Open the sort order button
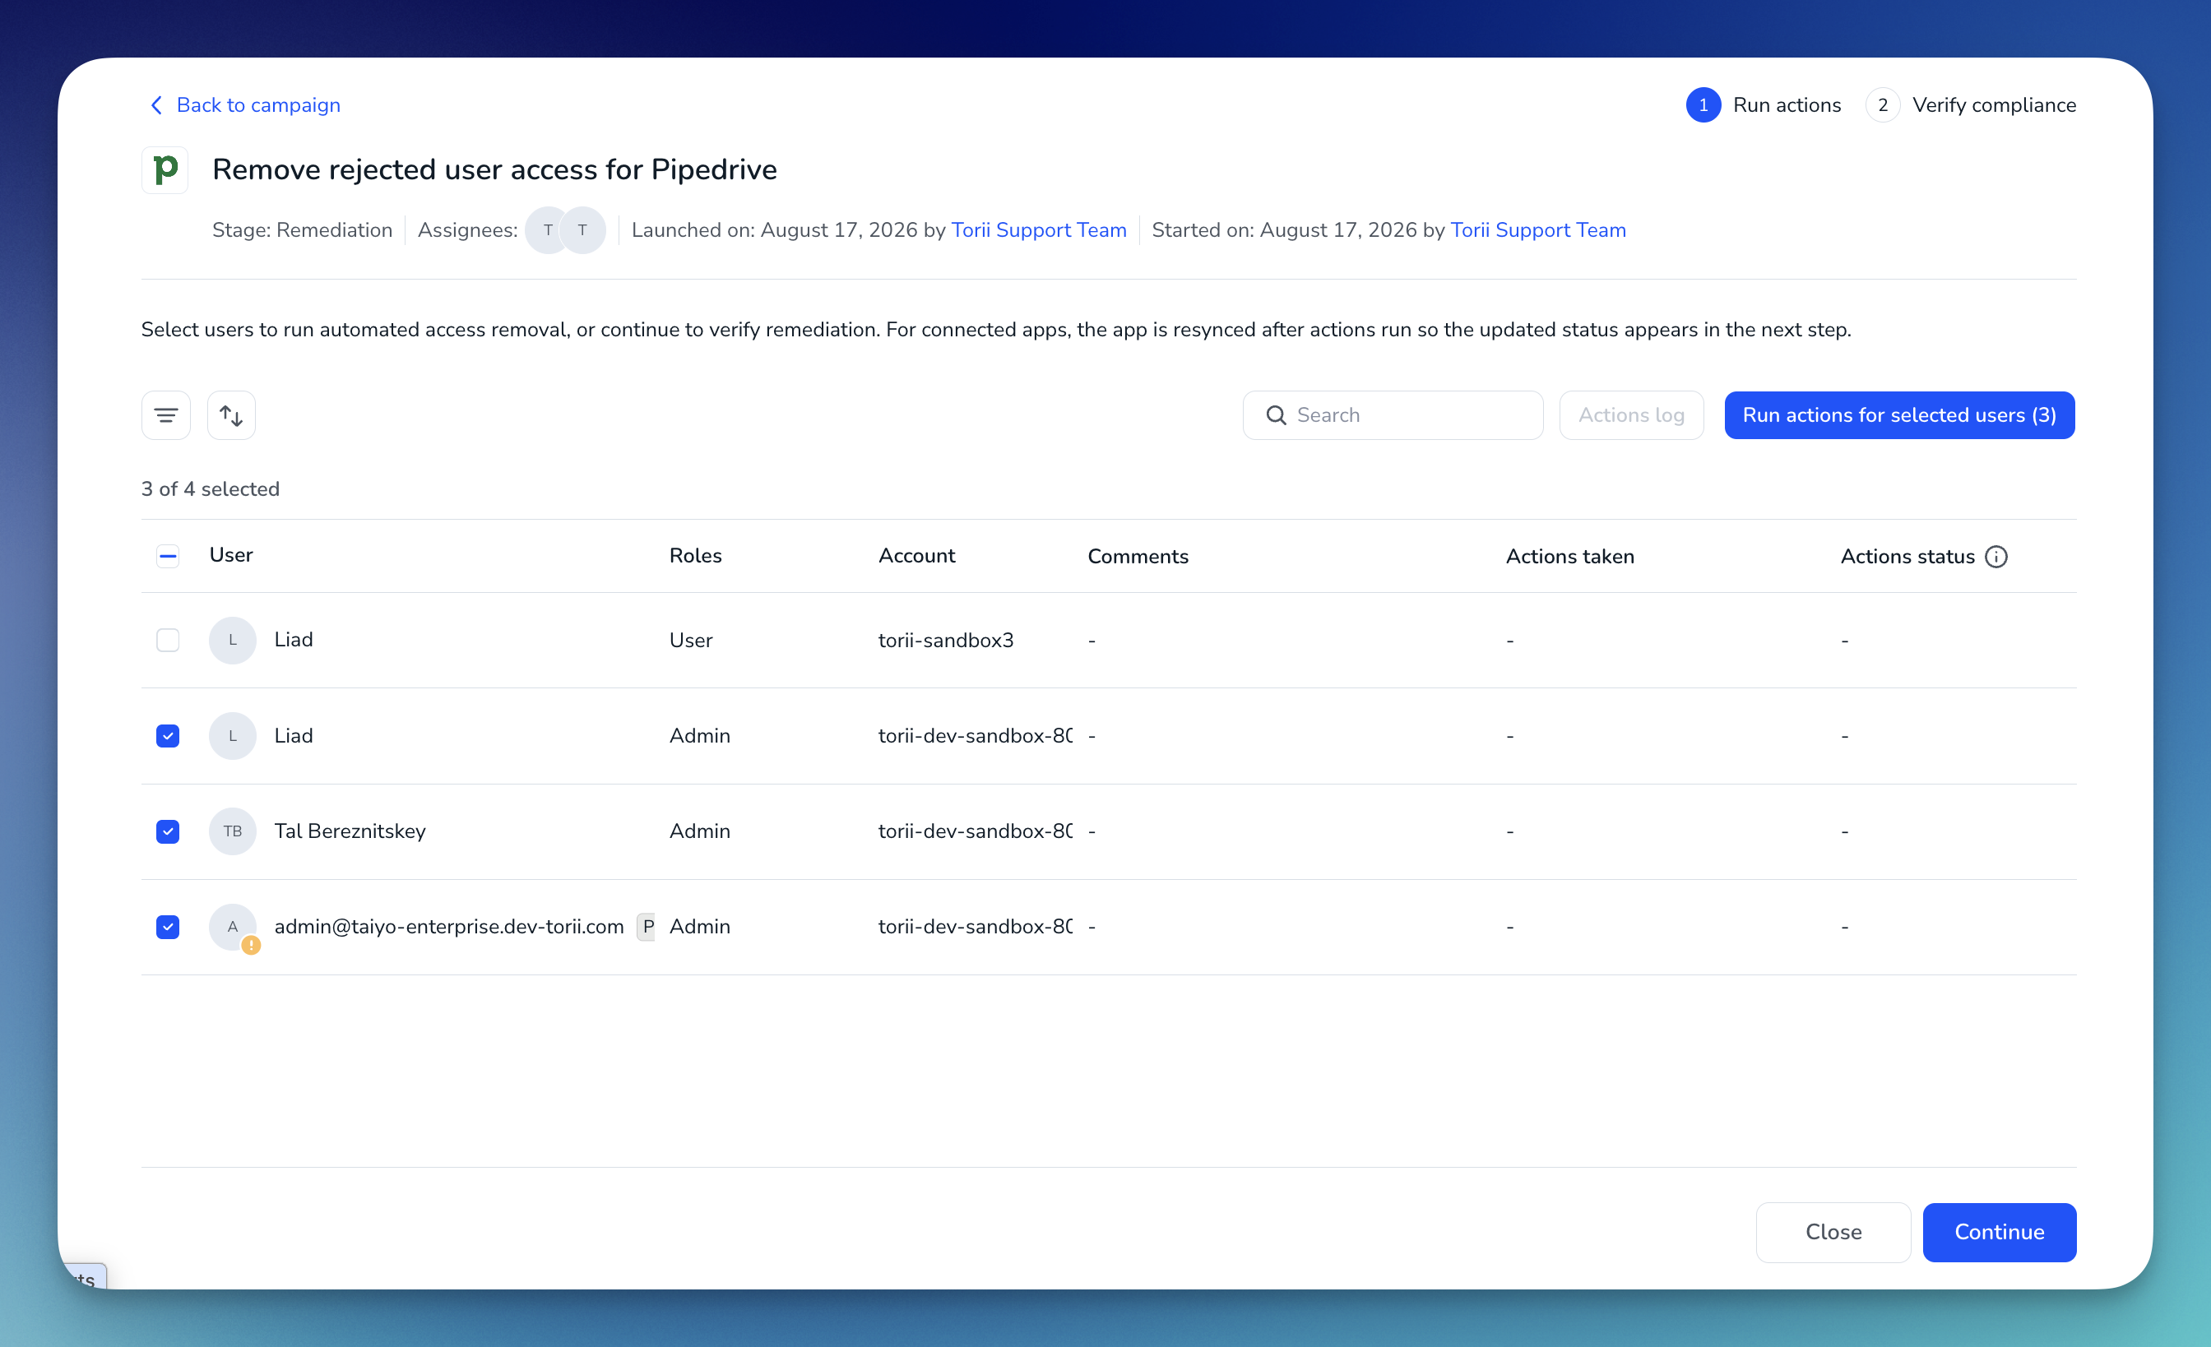The width and height of the screenshot is (2211, 1347). click(231, 415)
